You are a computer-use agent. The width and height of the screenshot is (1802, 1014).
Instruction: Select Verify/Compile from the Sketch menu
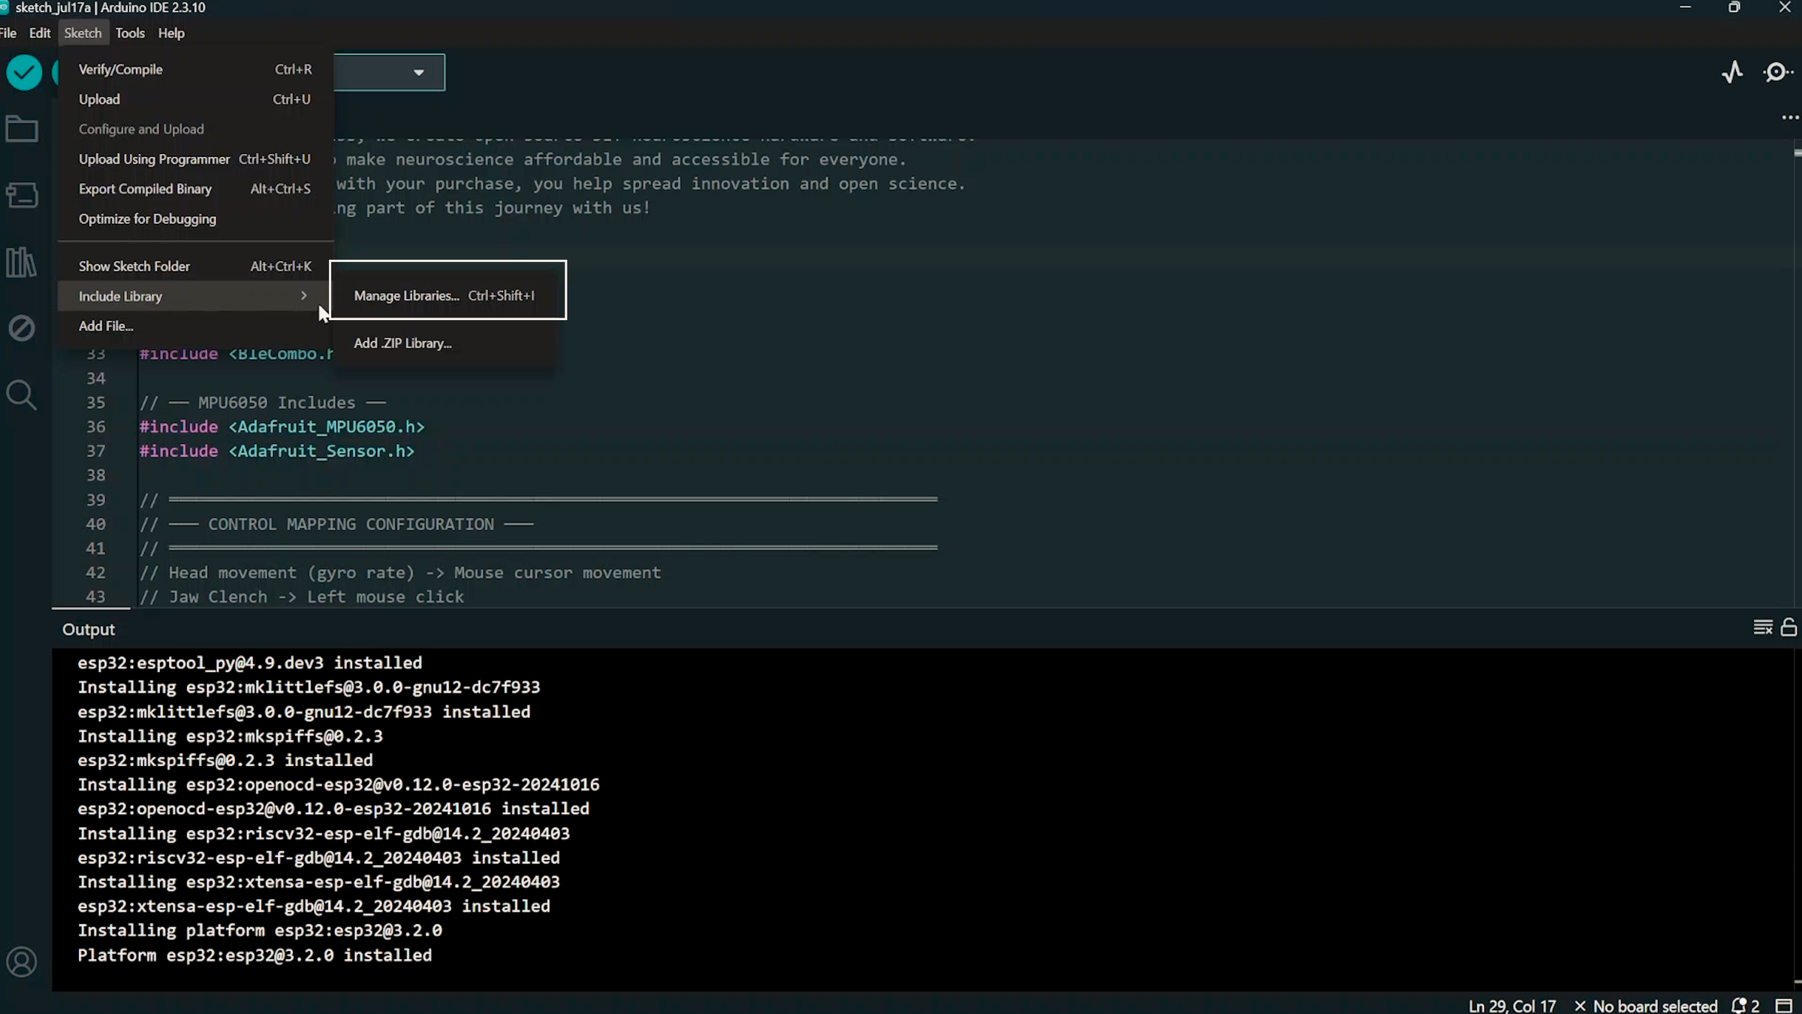[x=195, y=69]
